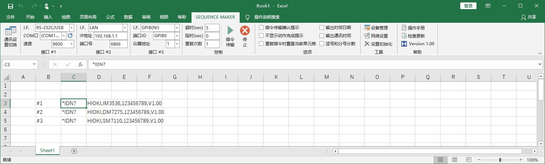Click the lightbulb 操作说明搜索 search
This screenshot has height=164, width=545.
coord(262,17)
